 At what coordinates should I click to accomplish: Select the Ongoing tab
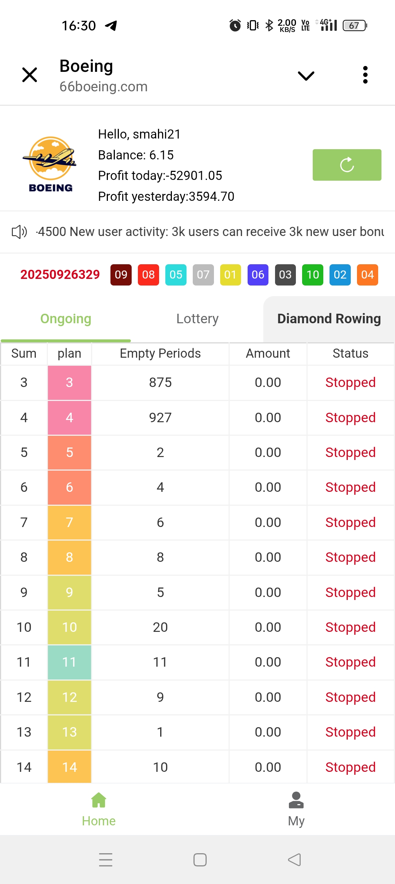point(66,319)
